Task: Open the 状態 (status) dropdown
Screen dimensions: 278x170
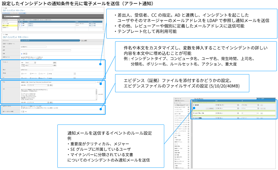Action: coord(25,54)
